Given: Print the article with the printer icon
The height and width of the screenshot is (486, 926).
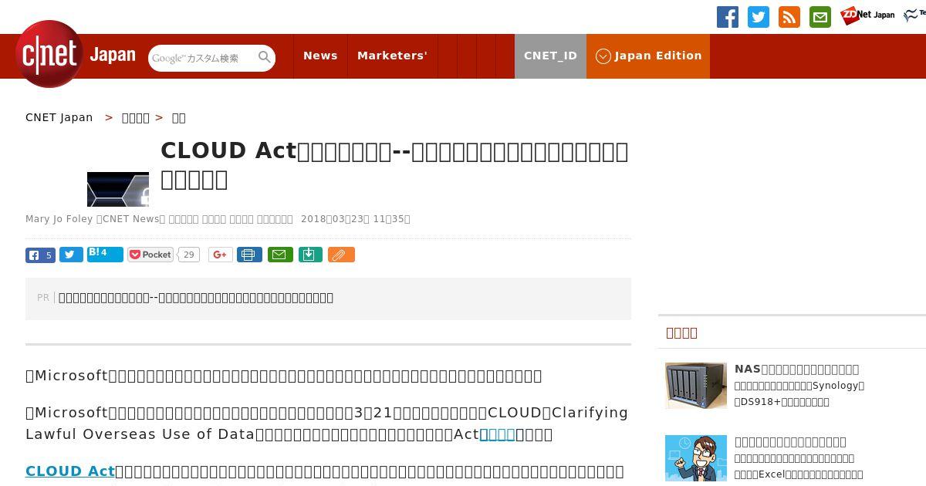Looking at the screenshot, I should pos(249,255).
